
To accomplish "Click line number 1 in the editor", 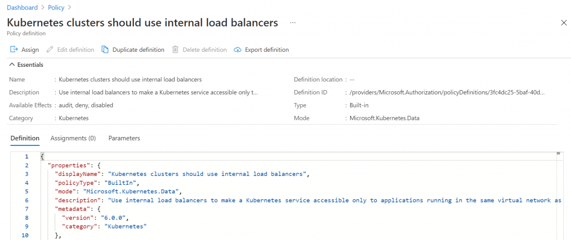I will [27, 156].
